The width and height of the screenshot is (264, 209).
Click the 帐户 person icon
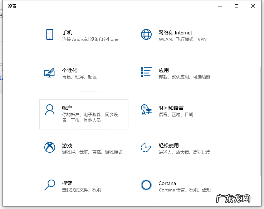(50, 110)
